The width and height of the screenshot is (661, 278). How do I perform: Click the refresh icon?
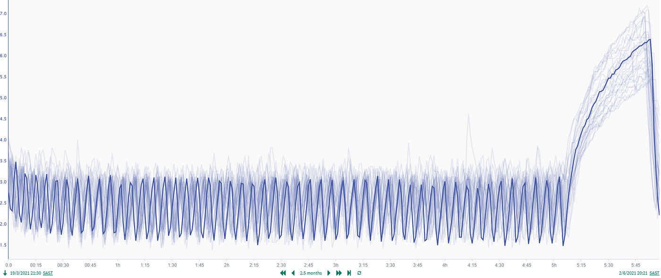359,273
